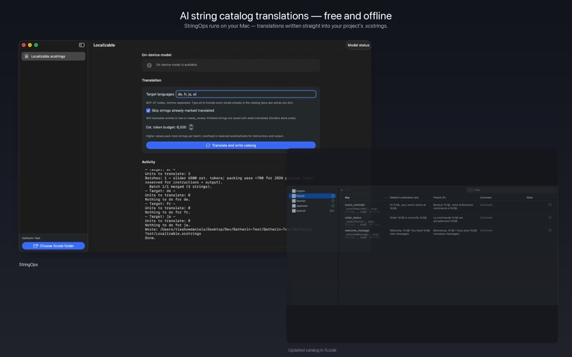Click the Default Localization (en) column header

pos(404,198)
